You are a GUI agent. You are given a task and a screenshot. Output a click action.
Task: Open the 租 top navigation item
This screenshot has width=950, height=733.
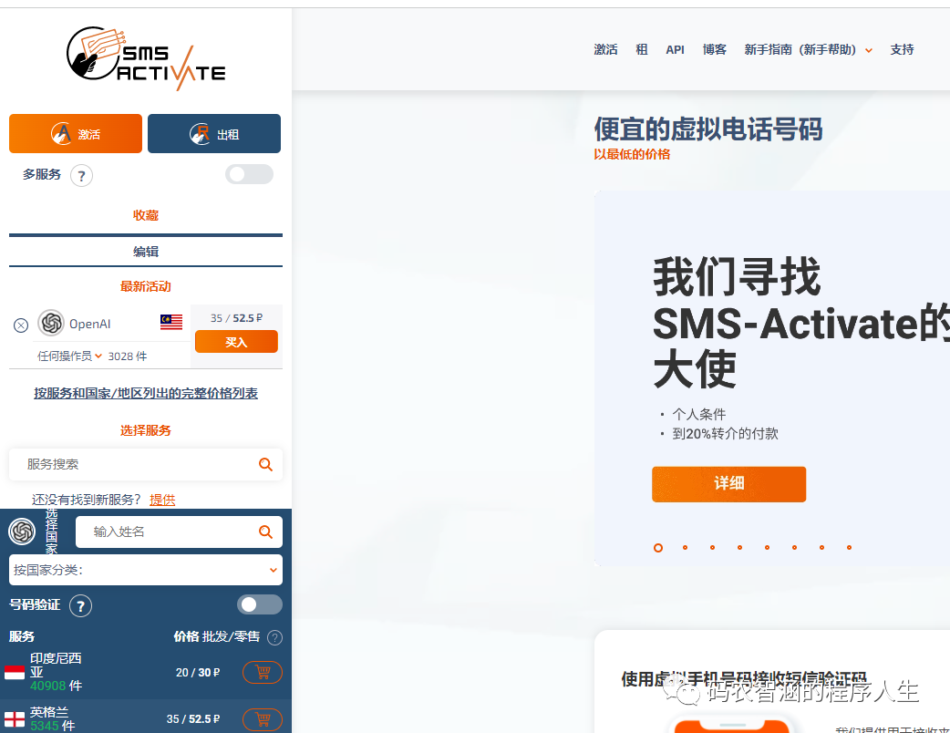coord(642,49)
